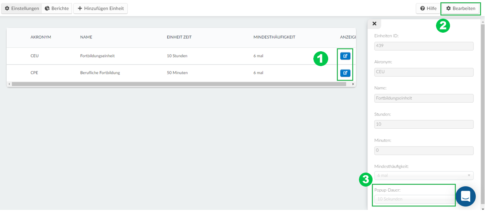Open the Popup-Dauer dropdown
The image size is (487, 213).
click(414, 199)
